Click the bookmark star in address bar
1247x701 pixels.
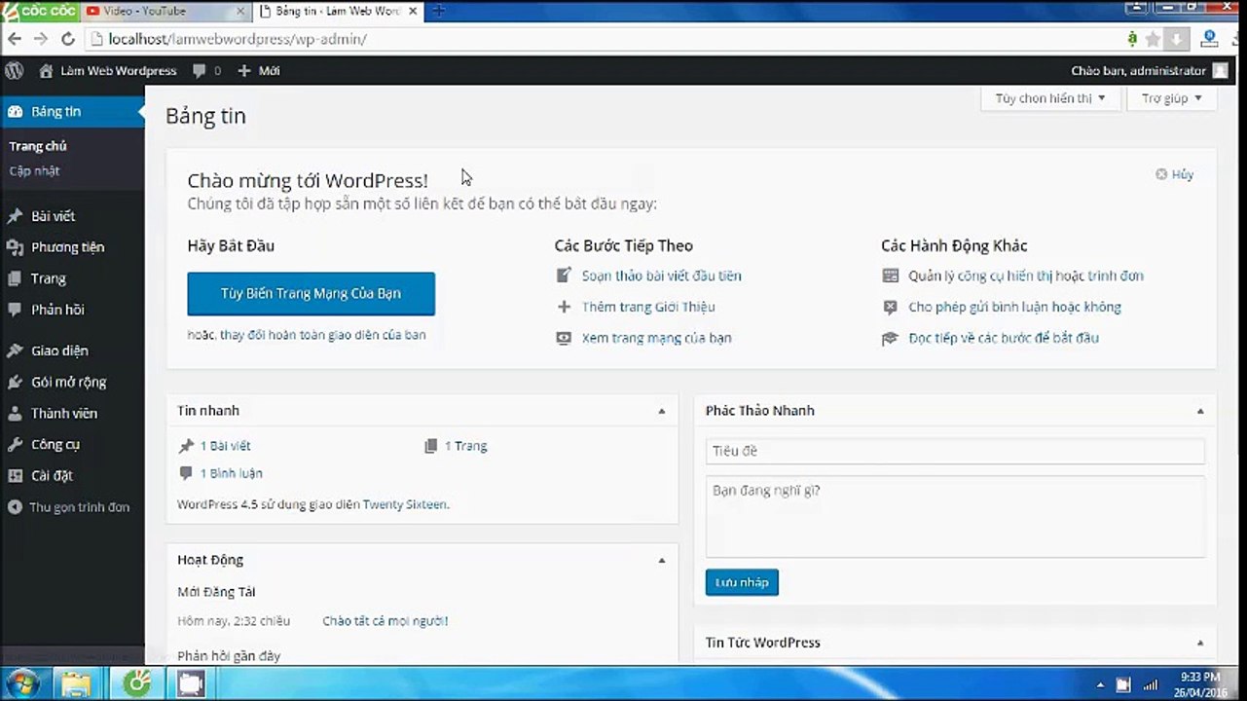click(1153, 39)
